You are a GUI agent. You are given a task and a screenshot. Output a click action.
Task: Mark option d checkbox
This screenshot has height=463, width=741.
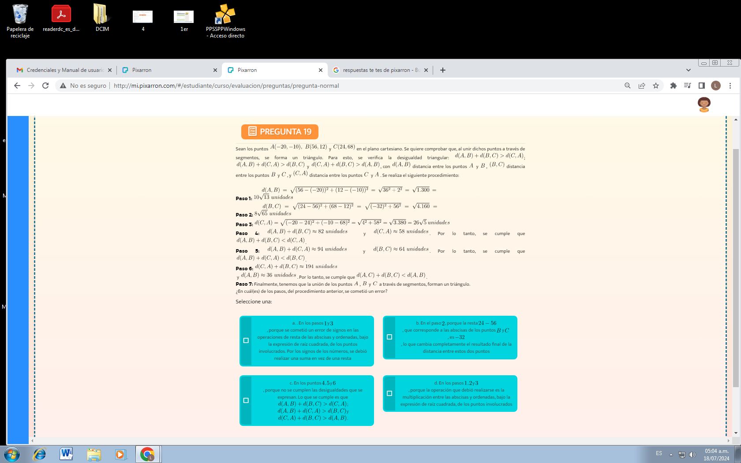click(389, 393)
